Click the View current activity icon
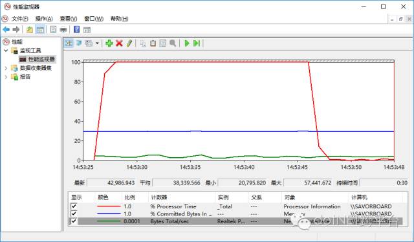This screenshot has width=414, height=242. (x=69, y=43)
